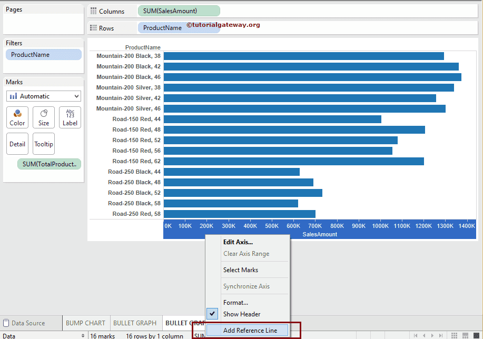The width and height of the screenshot is (483, 339).
Task: Select Edit Axis... in the context menu
Action: 238,242
